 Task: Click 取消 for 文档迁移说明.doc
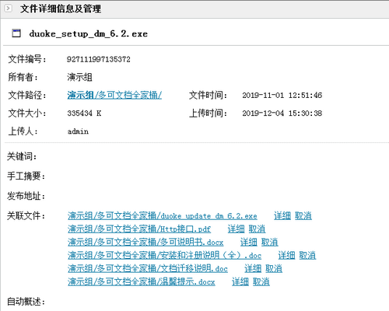(x=274, y=268)
